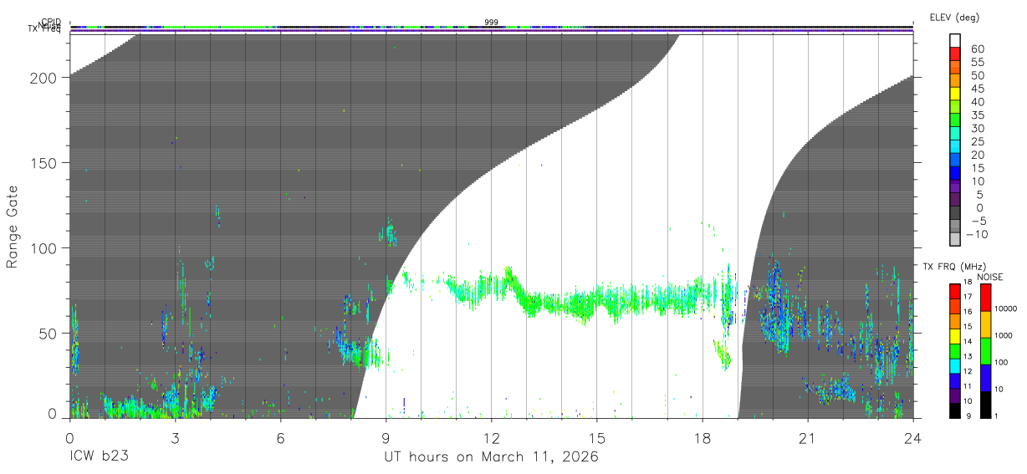Click the '6' hour tick on the UT axis
Screen dimensions: 1027x474
click(280, 438)
